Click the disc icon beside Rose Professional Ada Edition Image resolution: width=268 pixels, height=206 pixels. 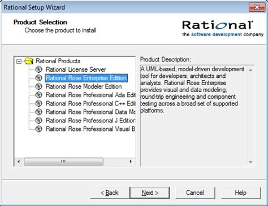pos(38,95)
